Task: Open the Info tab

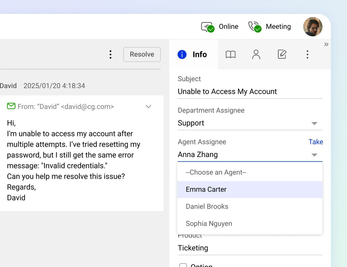Action: click(x=193, y=54)
